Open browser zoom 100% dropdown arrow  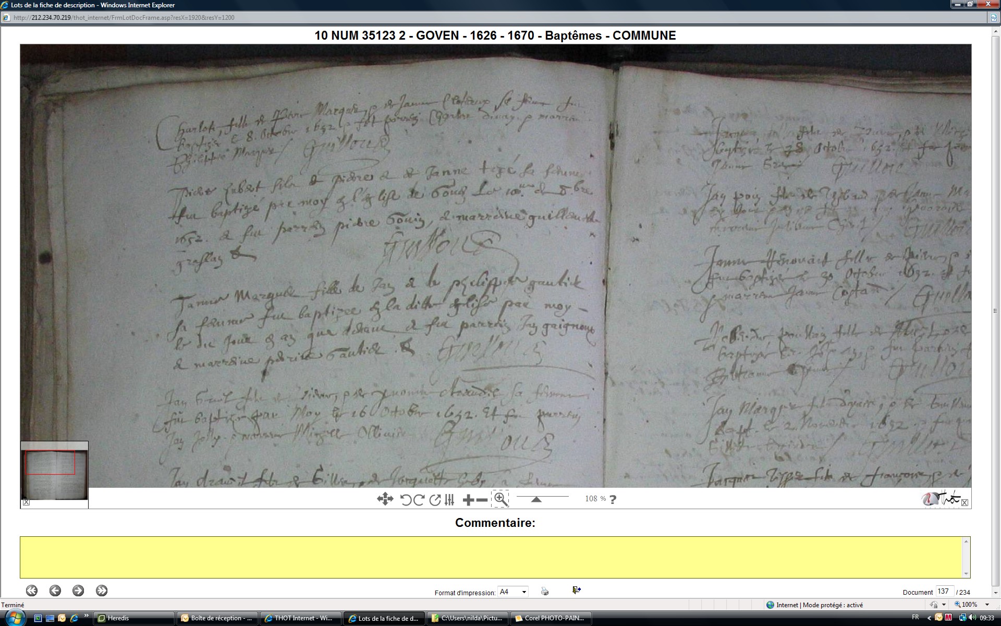987,605
